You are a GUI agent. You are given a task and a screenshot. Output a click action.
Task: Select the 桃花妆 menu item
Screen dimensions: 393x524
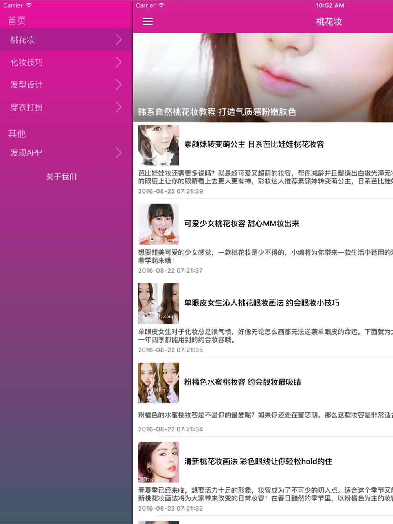click(x=66, y=40)
